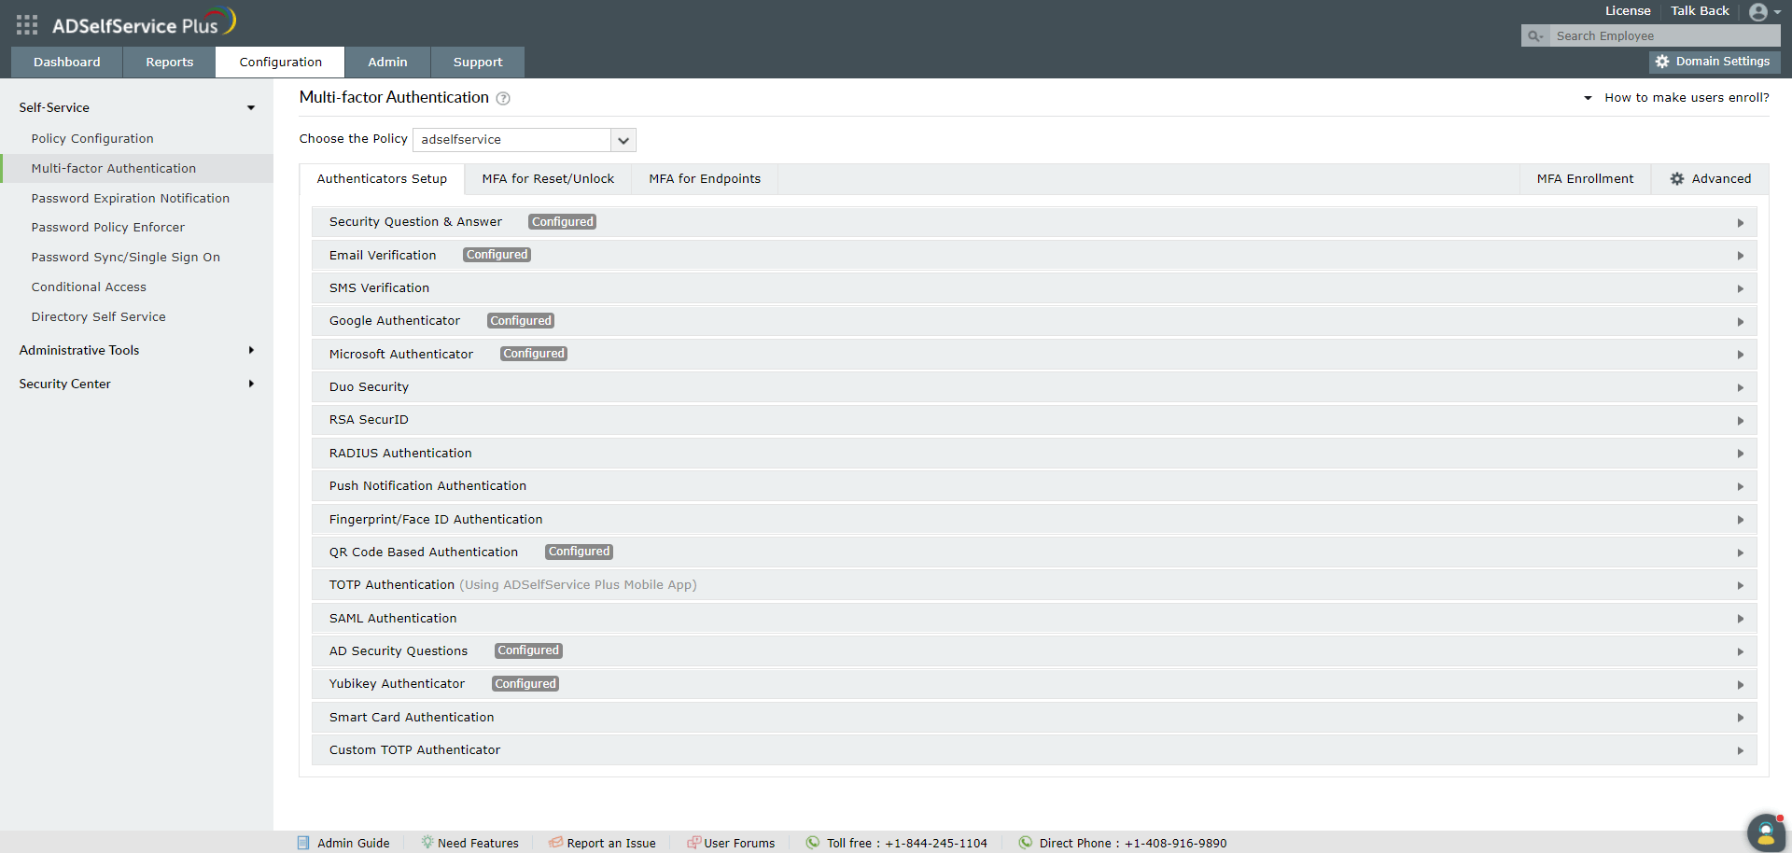Open the Support tab
This screenshot has height=853, width=1792.
click(478, 63)
